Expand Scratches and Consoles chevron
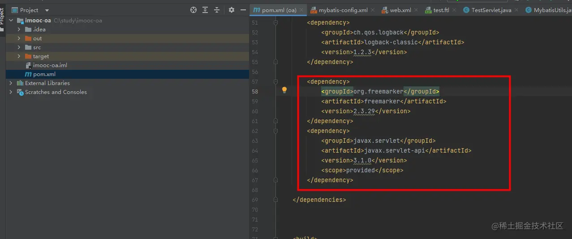Viewport: 572px width, 239px height. pyautogui.click(x=11, y=92)
